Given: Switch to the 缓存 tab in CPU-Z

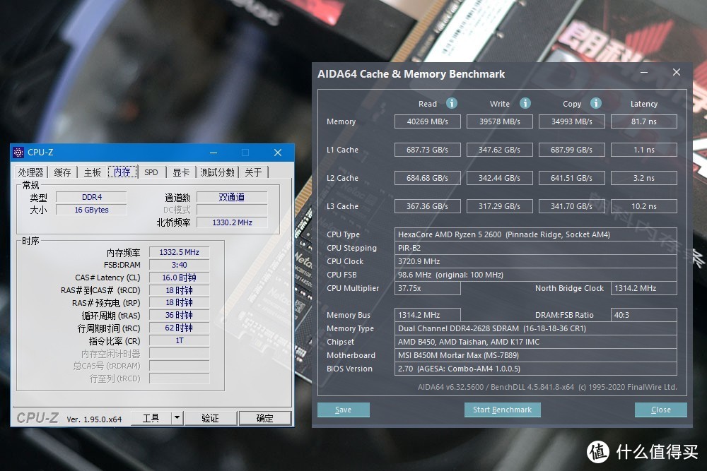Looking at the screenshot, I should pos(63,172).
